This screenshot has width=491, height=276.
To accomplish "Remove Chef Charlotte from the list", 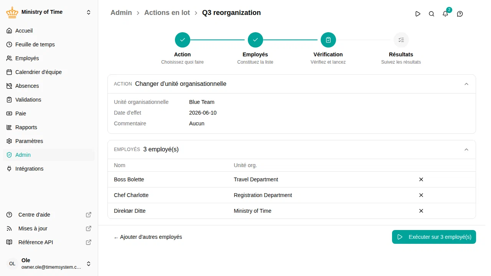I will click(x=421, y=195).
